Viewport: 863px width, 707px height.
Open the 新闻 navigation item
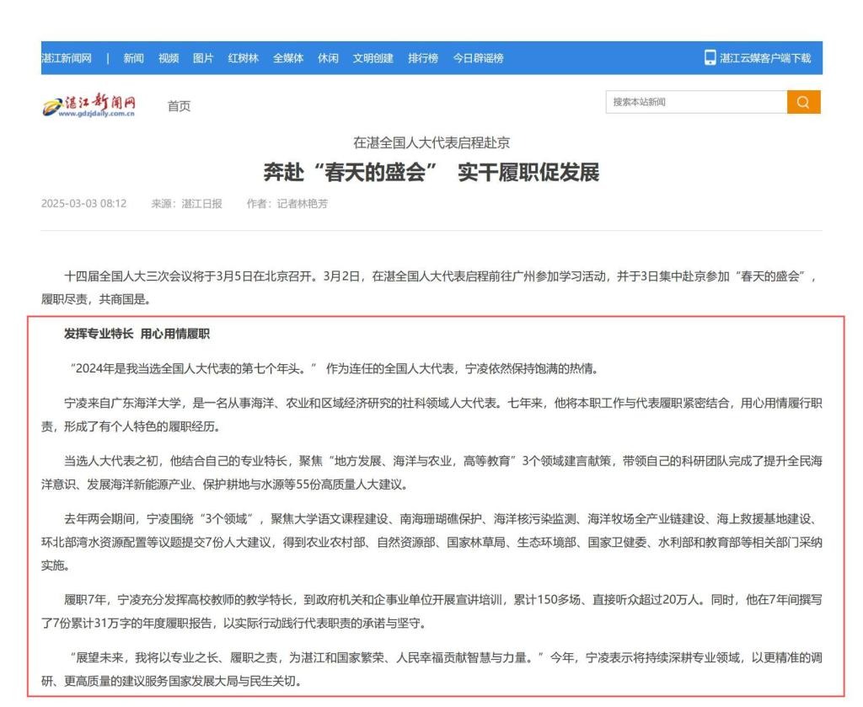coord(133,58)
